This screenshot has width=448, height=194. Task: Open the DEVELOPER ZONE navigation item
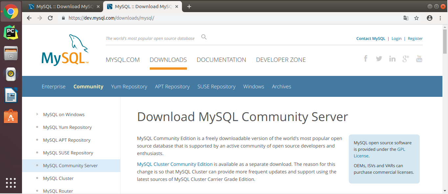(x=281, y=60)
